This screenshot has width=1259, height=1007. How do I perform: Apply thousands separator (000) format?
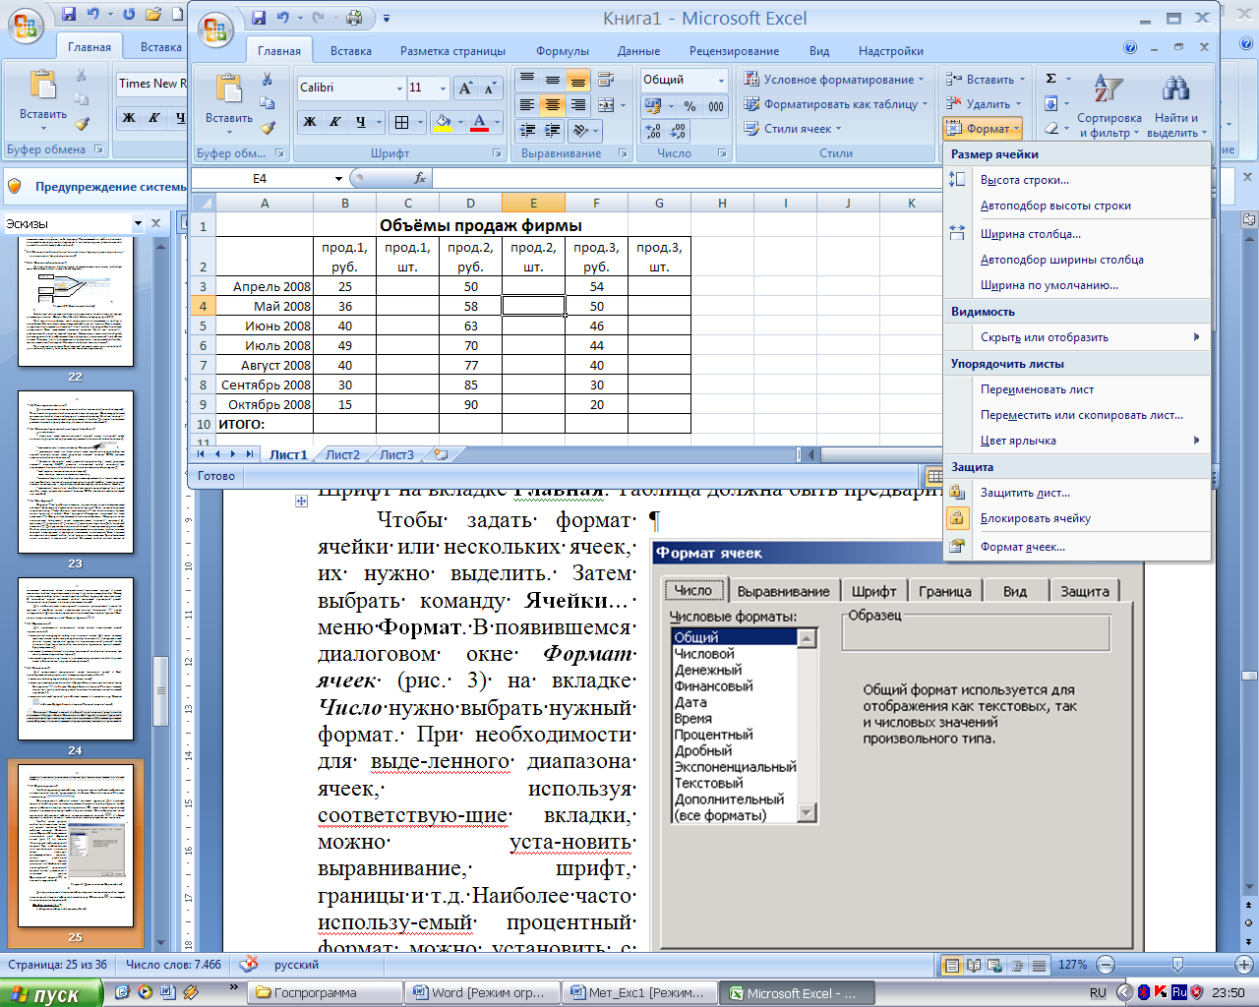pyautogui.click(x=715, y=106)
